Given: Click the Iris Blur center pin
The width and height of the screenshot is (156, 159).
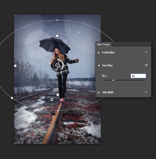Looking at the screenshot, I should [x=57, y=66].
